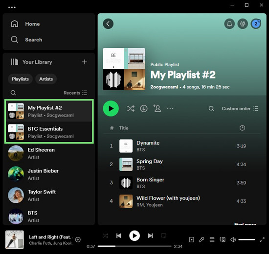Screen dimensions: 269x254
Task: Open Justin Bieber artist entry
Action: (x=49, y=175)
